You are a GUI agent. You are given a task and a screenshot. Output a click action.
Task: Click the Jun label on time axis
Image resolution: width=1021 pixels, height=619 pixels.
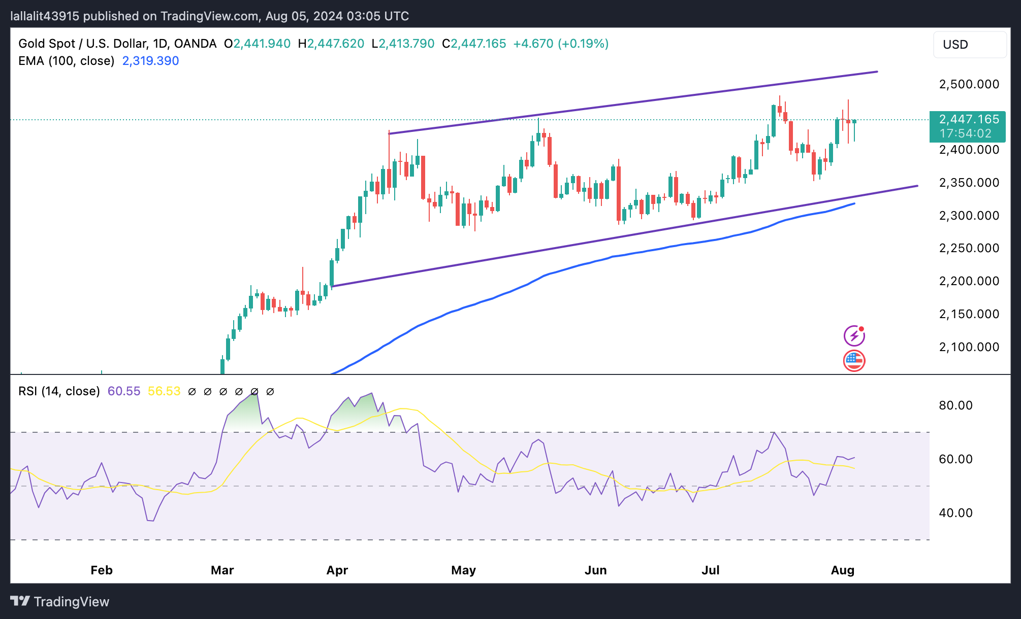coord(595,570)
